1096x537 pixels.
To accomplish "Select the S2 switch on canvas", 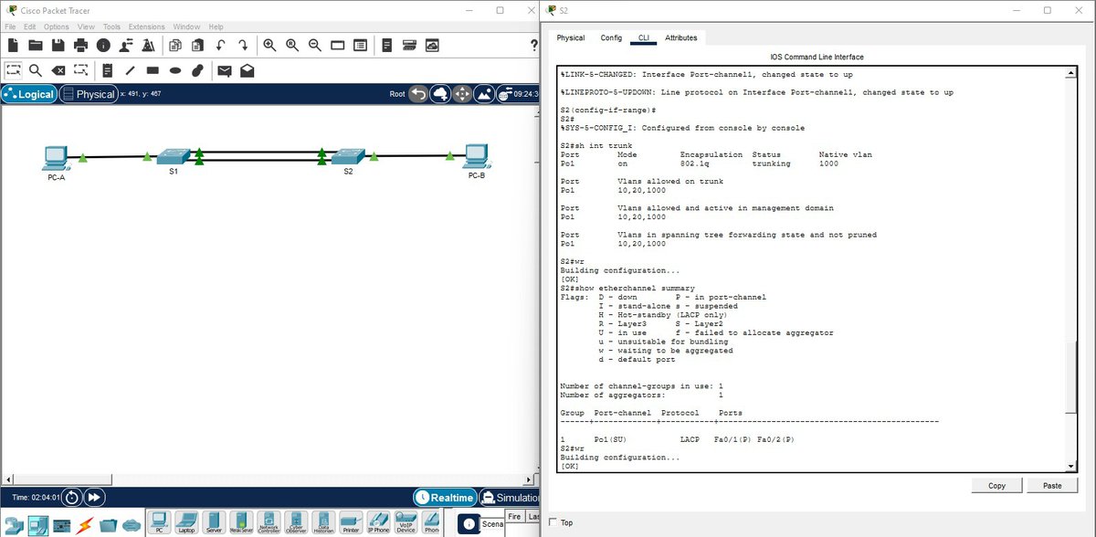I will [348, 159].
